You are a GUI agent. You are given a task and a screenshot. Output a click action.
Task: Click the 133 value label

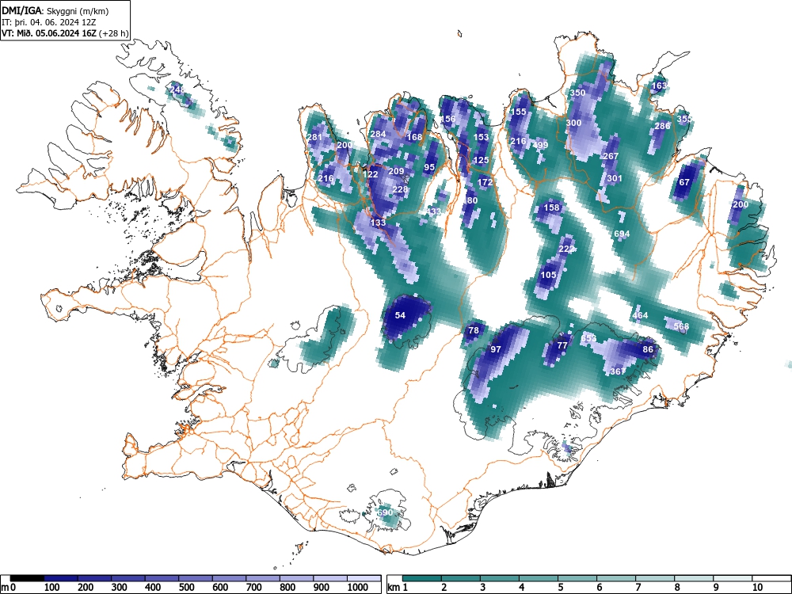(x=378, y=223)
